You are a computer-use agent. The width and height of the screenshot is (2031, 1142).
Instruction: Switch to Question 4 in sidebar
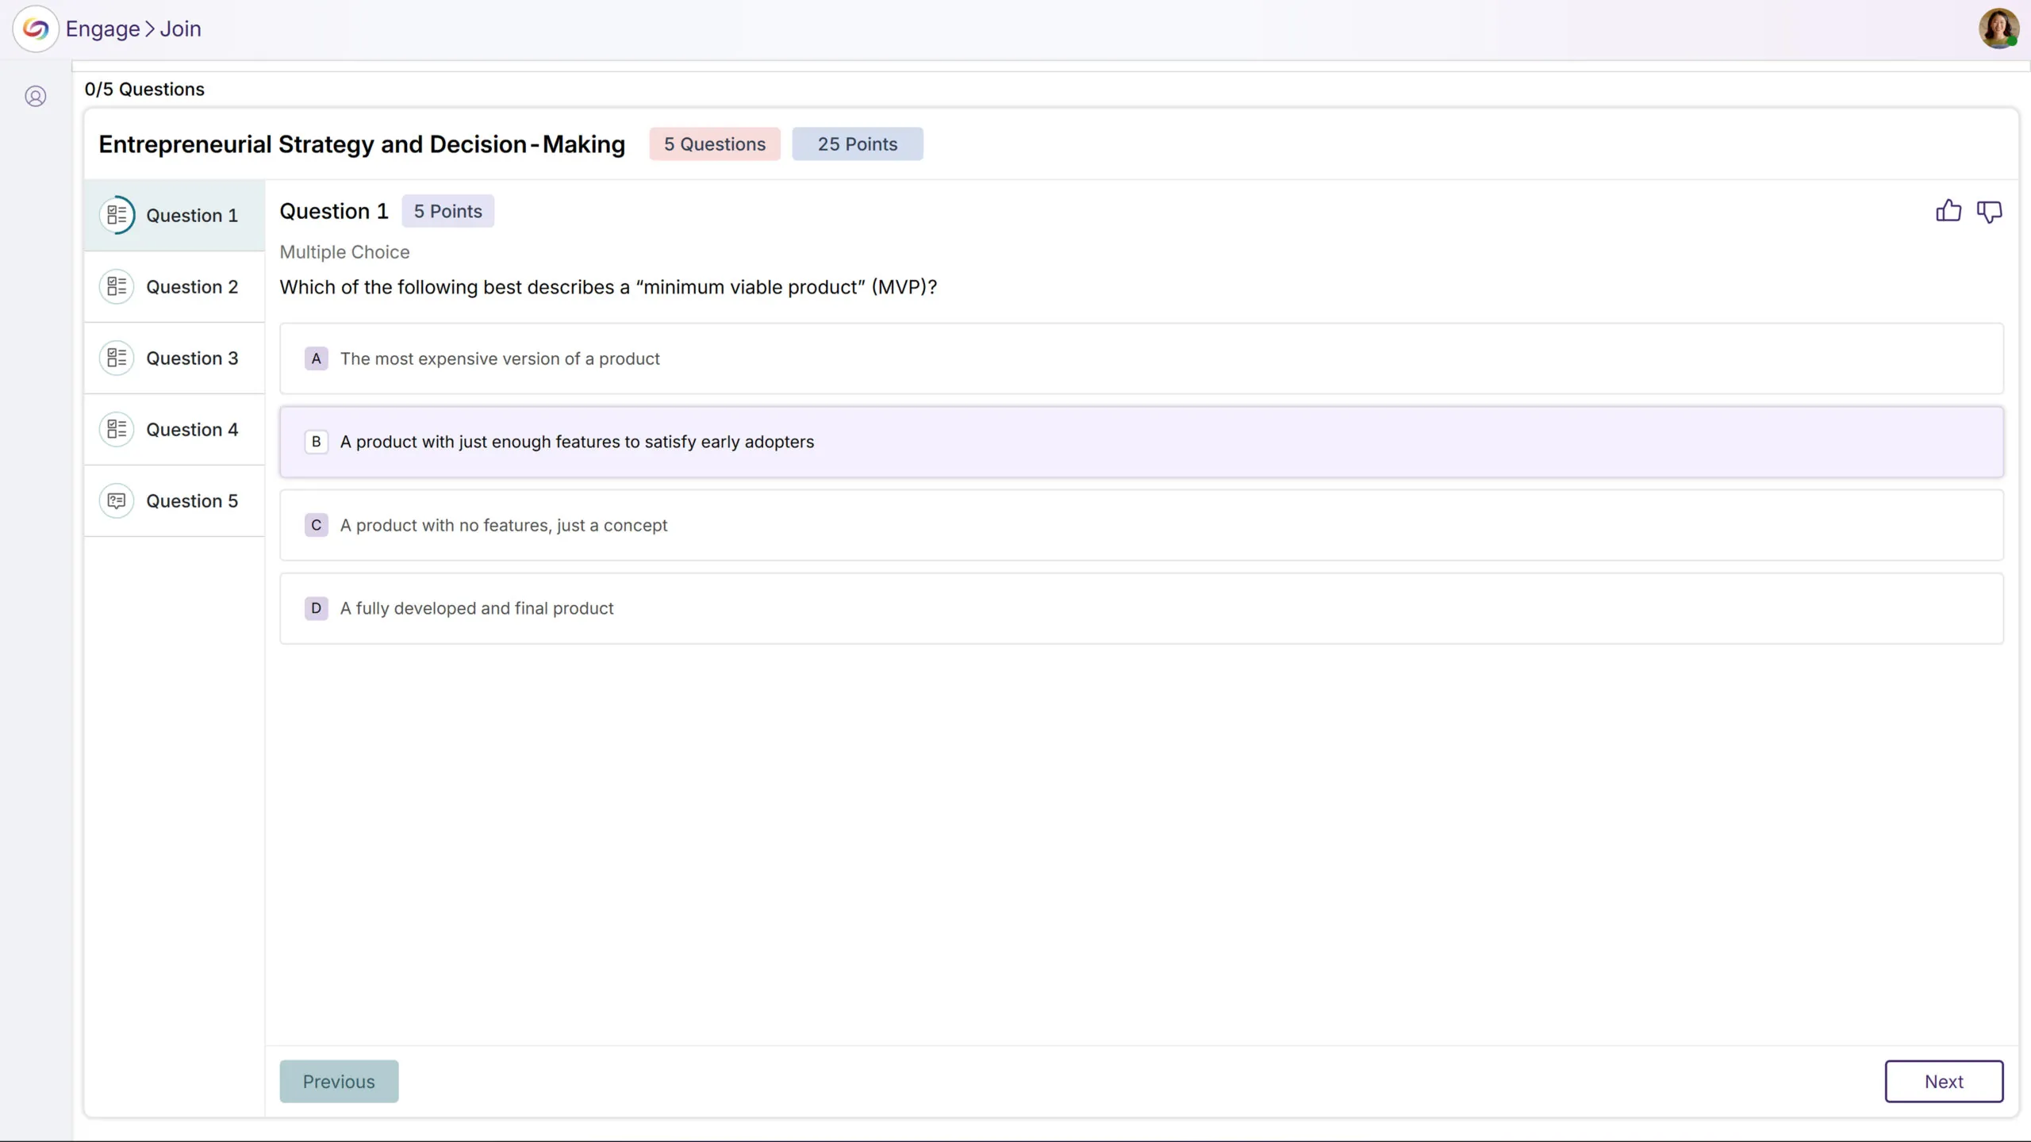(x=191, y=430)
